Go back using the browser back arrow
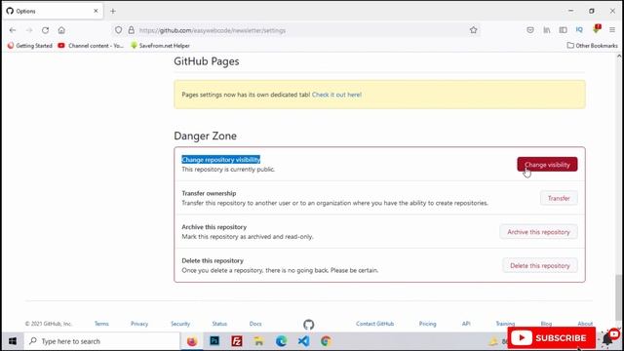624x351 pixels. 13,30
